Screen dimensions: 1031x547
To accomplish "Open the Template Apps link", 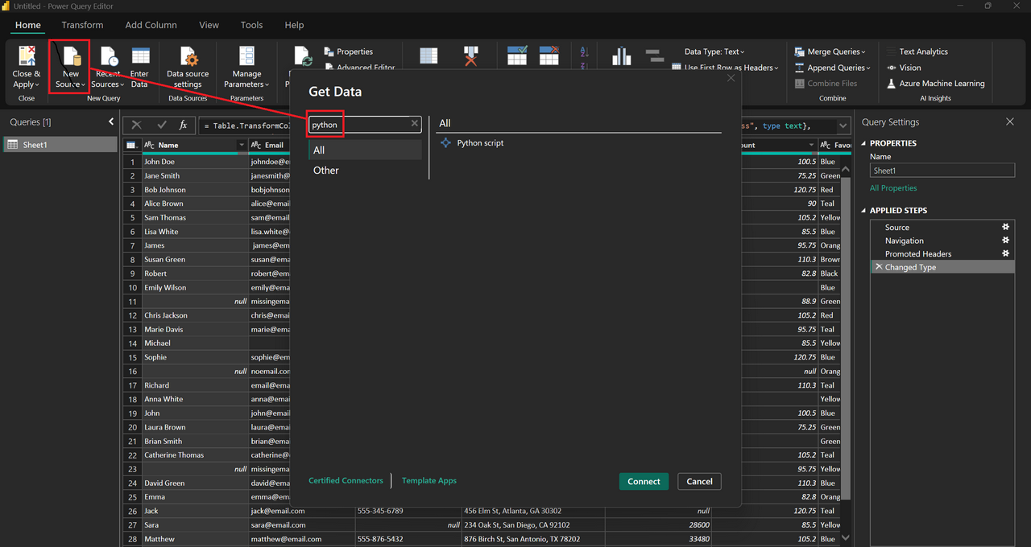I will coord(429,480).
